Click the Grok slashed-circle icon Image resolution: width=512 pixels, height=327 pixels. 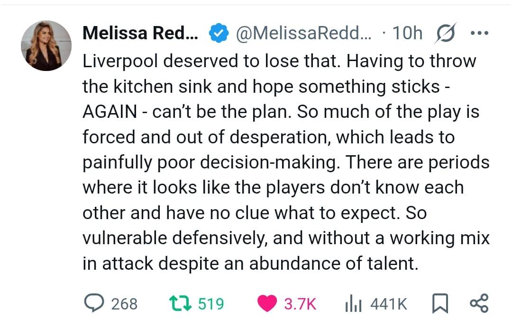[446, 34]
